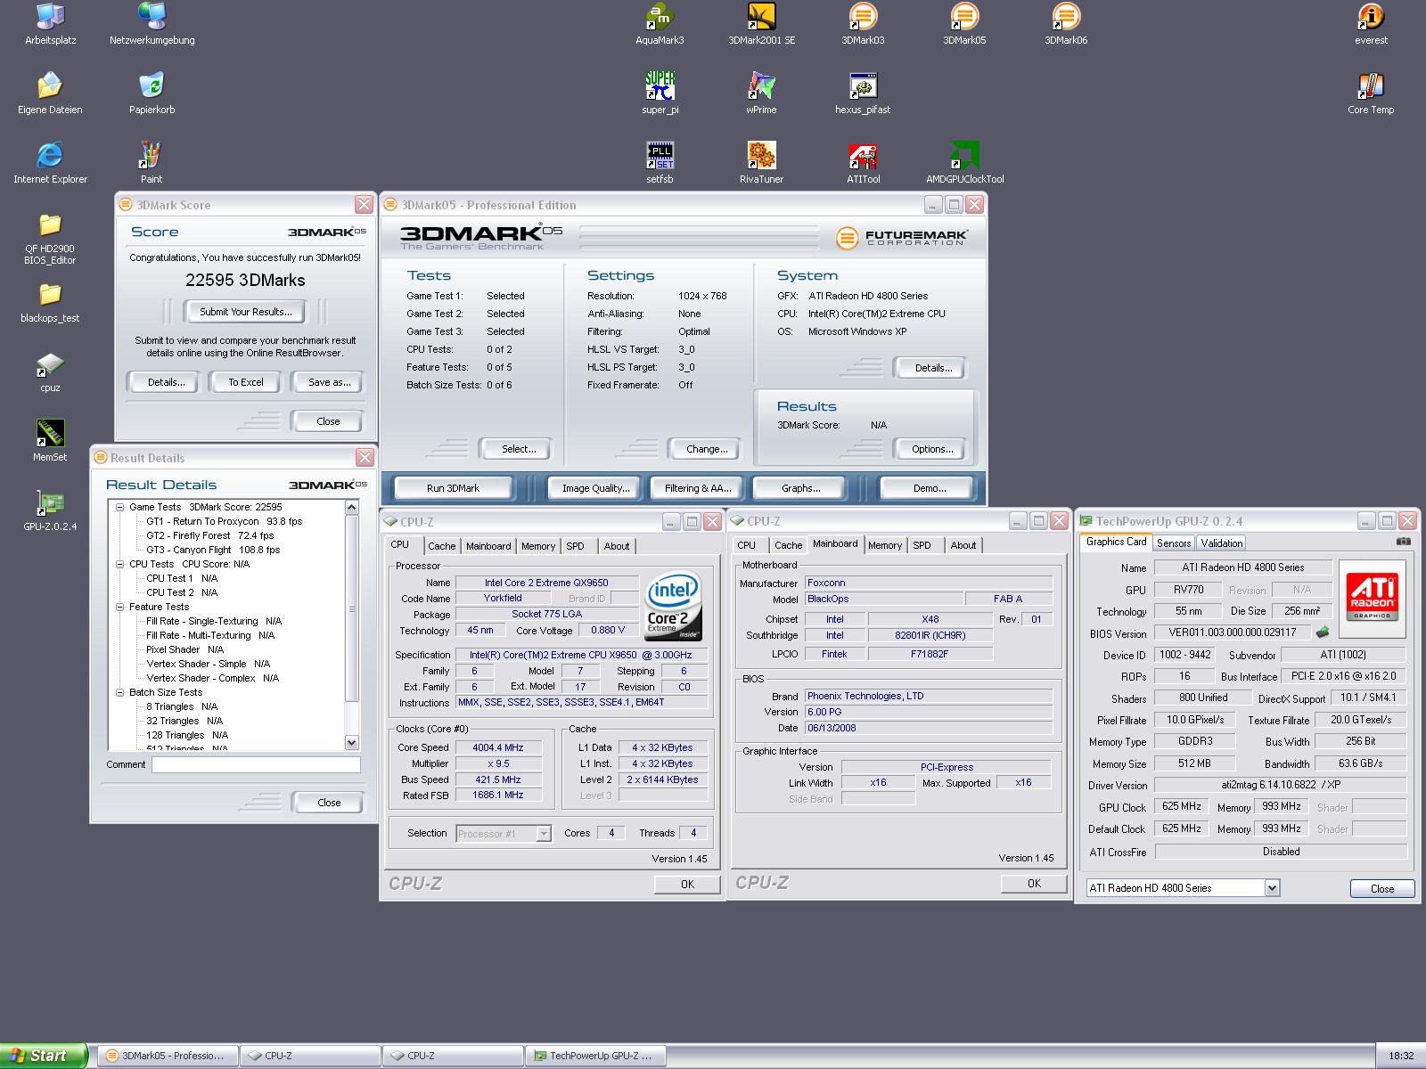Image resolution: width=1426 pixels, height=1069 pixels.
Task: Click GPU-Z screenshot camera icon
Action: 1404,542
